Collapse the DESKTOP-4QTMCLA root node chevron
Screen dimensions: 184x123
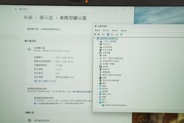[x=95, y=39]
